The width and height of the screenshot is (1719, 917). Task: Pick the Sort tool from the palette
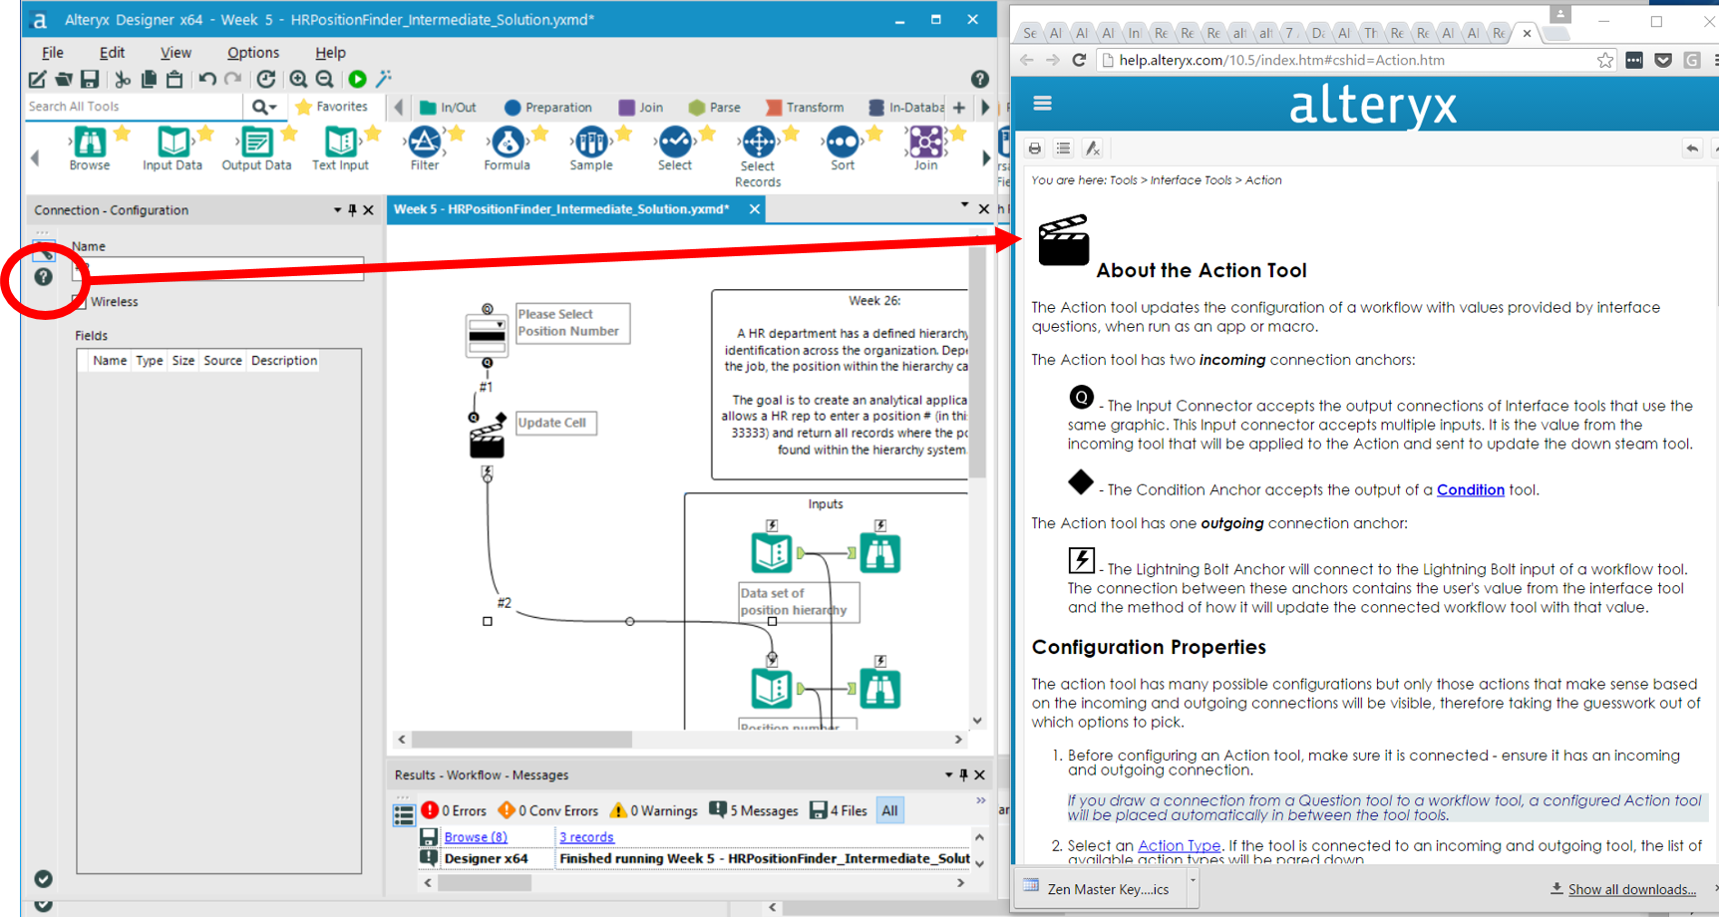click(843, 150)
